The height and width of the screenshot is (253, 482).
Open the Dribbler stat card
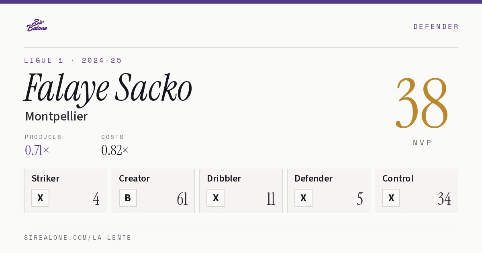pos(241,191)
